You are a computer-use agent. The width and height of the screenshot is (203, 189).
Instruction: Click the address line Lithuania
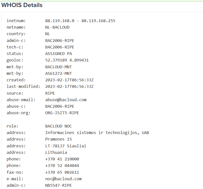coord(56,152)
